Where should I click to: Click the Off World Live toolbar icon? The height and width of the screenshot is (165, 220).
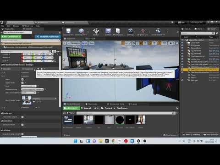[x=143, y=32]
